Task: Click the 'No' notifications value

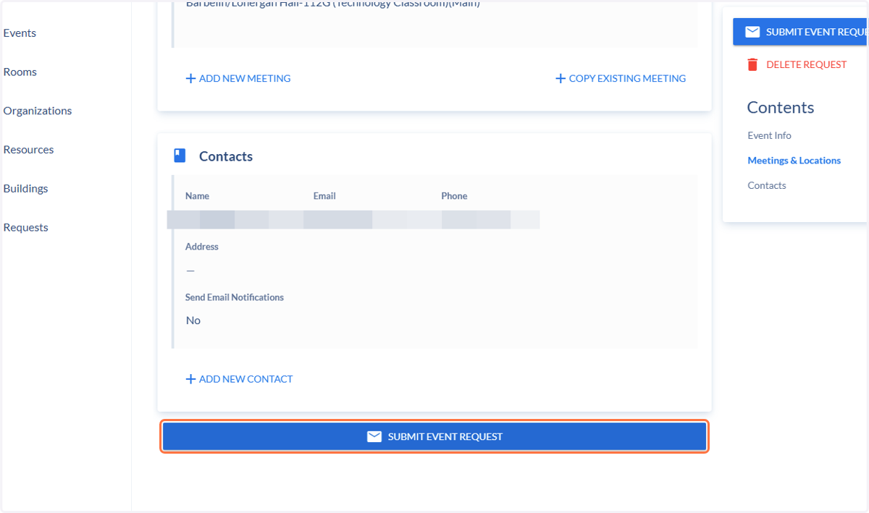Action: click(193, 321)
